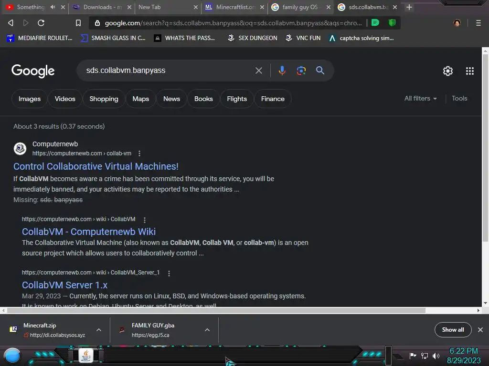Filter results by Books
Image resolution: width=489 pixels, height=366 pixels.
(x=203, y=99)
